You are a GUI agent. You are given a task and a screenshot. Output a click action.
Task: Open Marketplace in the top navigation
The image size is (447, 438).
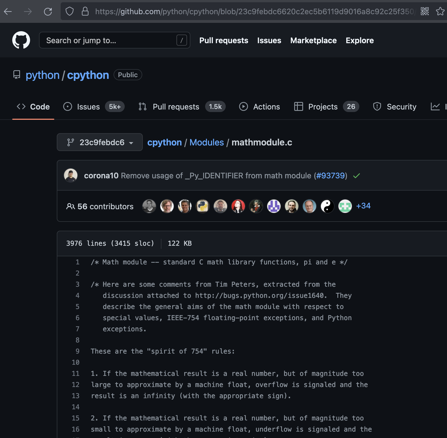(313, 40)
